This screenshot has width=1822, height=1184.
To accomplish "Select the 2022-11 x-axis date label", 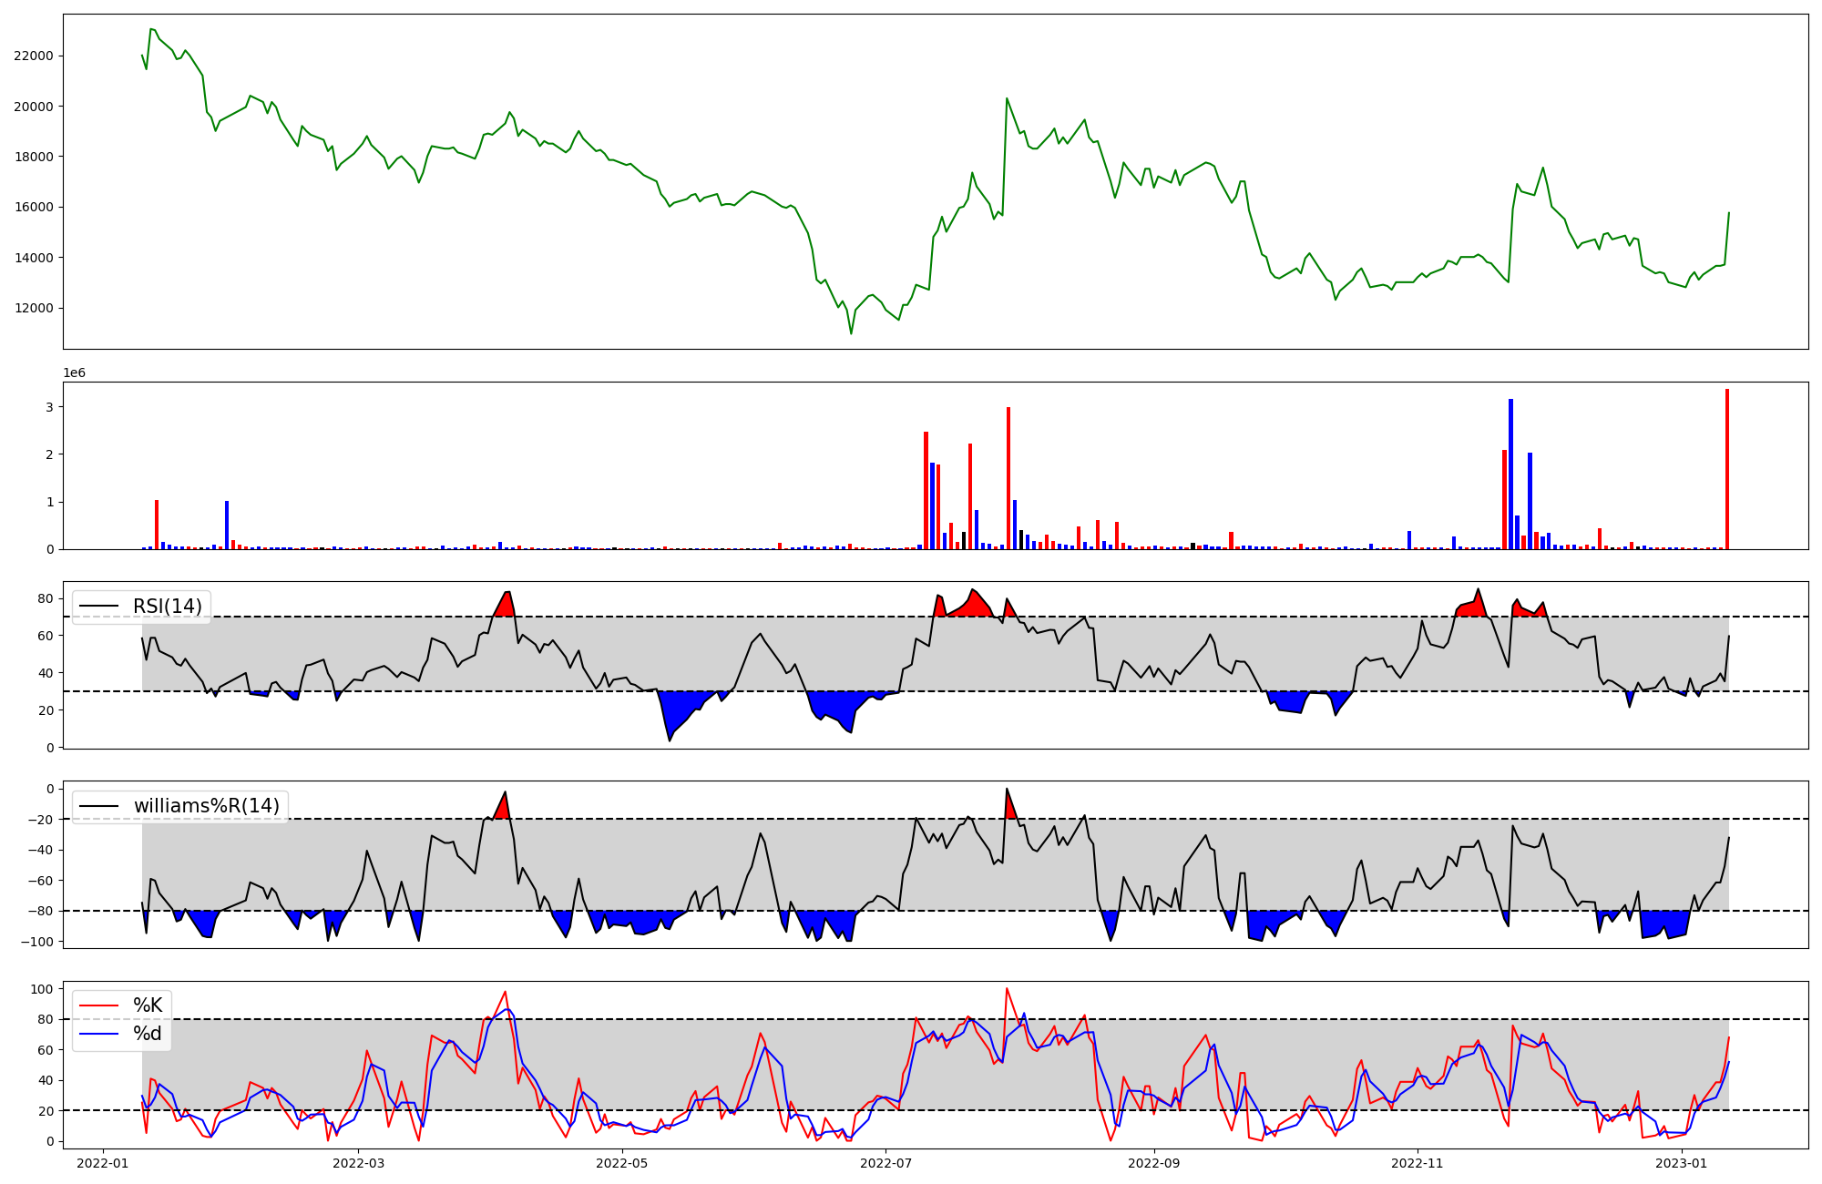I will click(1418, 1163).
